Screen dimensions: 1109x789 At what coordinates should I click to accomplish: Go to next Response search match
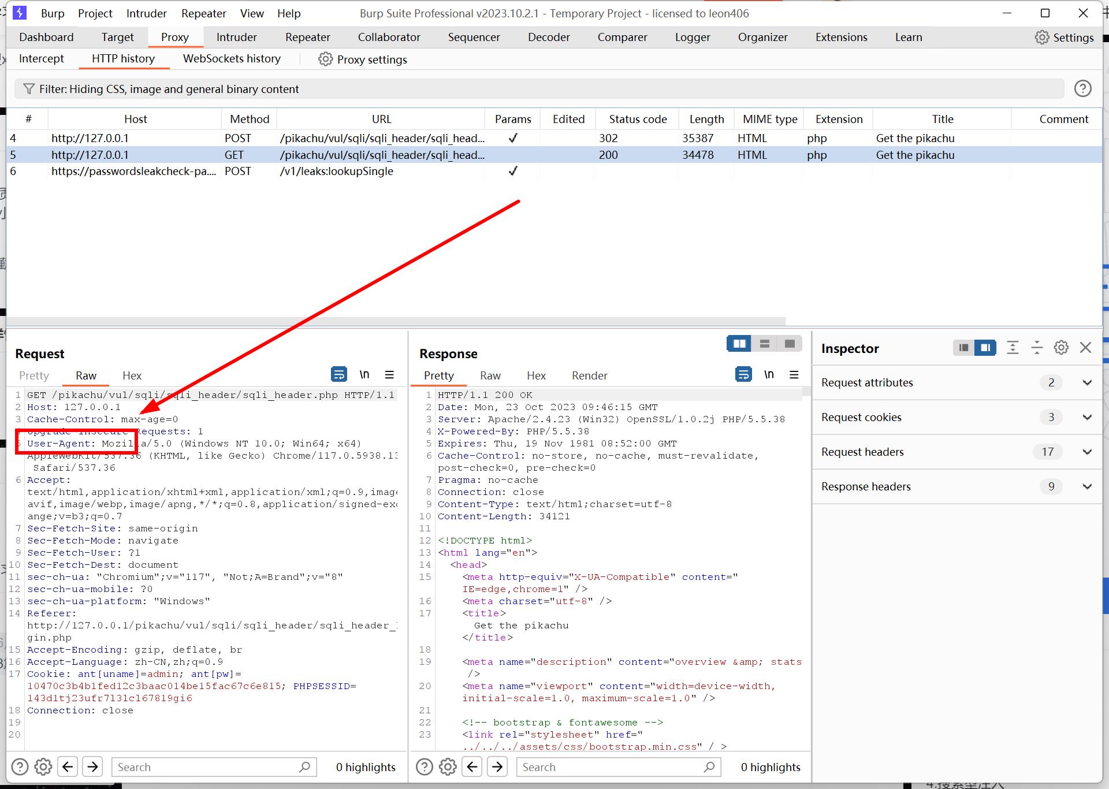(497, 767)
